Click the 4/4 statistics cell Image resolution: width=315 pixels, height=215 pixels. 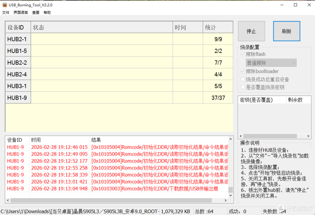[x=218, y=74]
